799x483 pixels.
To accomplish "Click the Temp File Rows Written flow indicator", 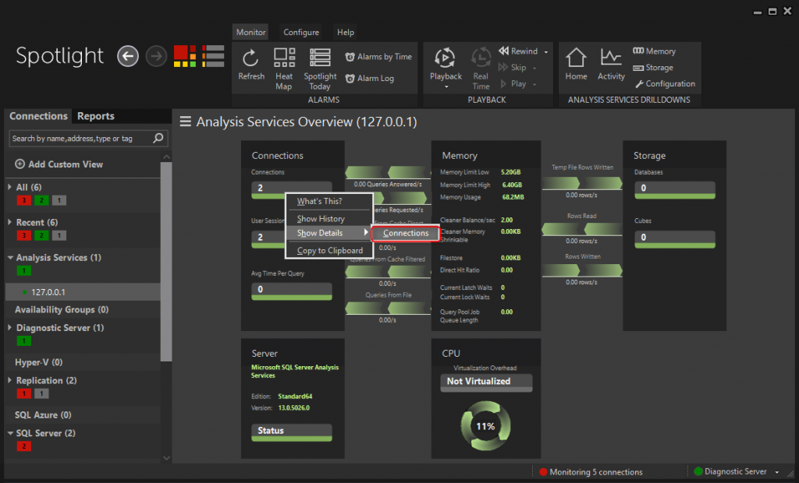I will 582,183.
